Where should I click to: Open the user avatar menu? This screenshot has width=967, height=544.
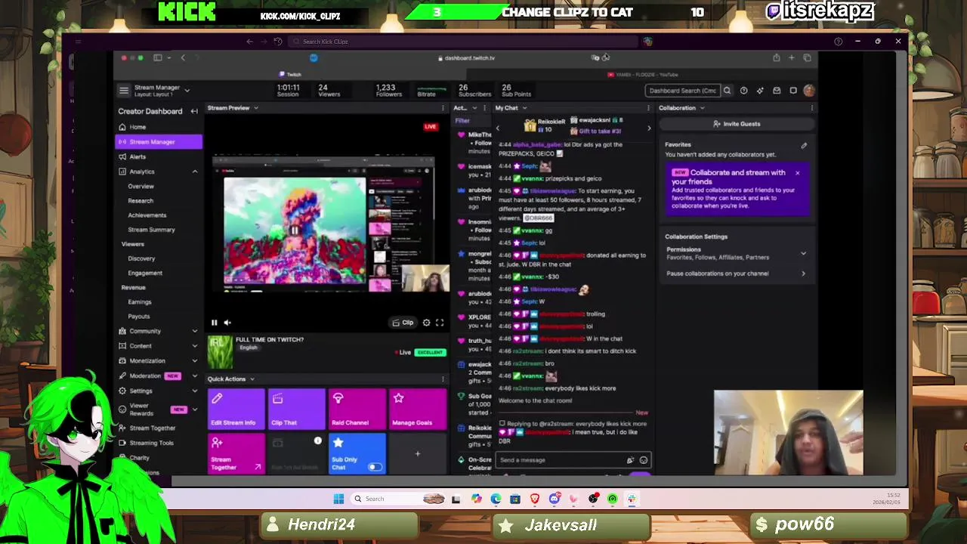(809, 91)
